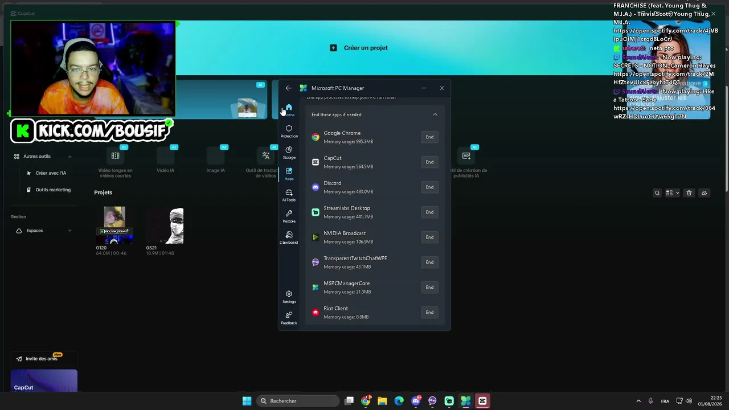729x410 pixels.
Task: Close the chat overlay with X button
Action: click(x=713, y=14)
